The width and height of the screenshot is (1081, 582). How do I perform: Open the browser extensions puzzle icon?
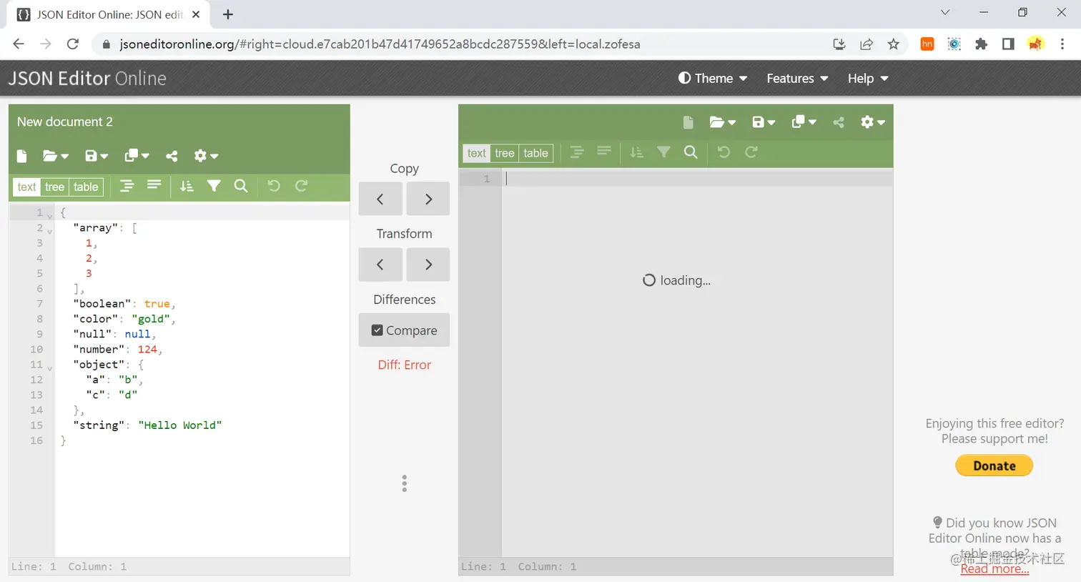pyautogui.click(x=981, y=44)
